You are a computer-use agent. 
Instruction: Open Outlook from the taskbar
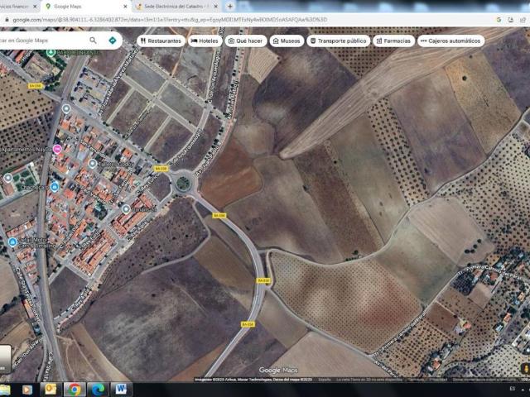coord(51,390)
